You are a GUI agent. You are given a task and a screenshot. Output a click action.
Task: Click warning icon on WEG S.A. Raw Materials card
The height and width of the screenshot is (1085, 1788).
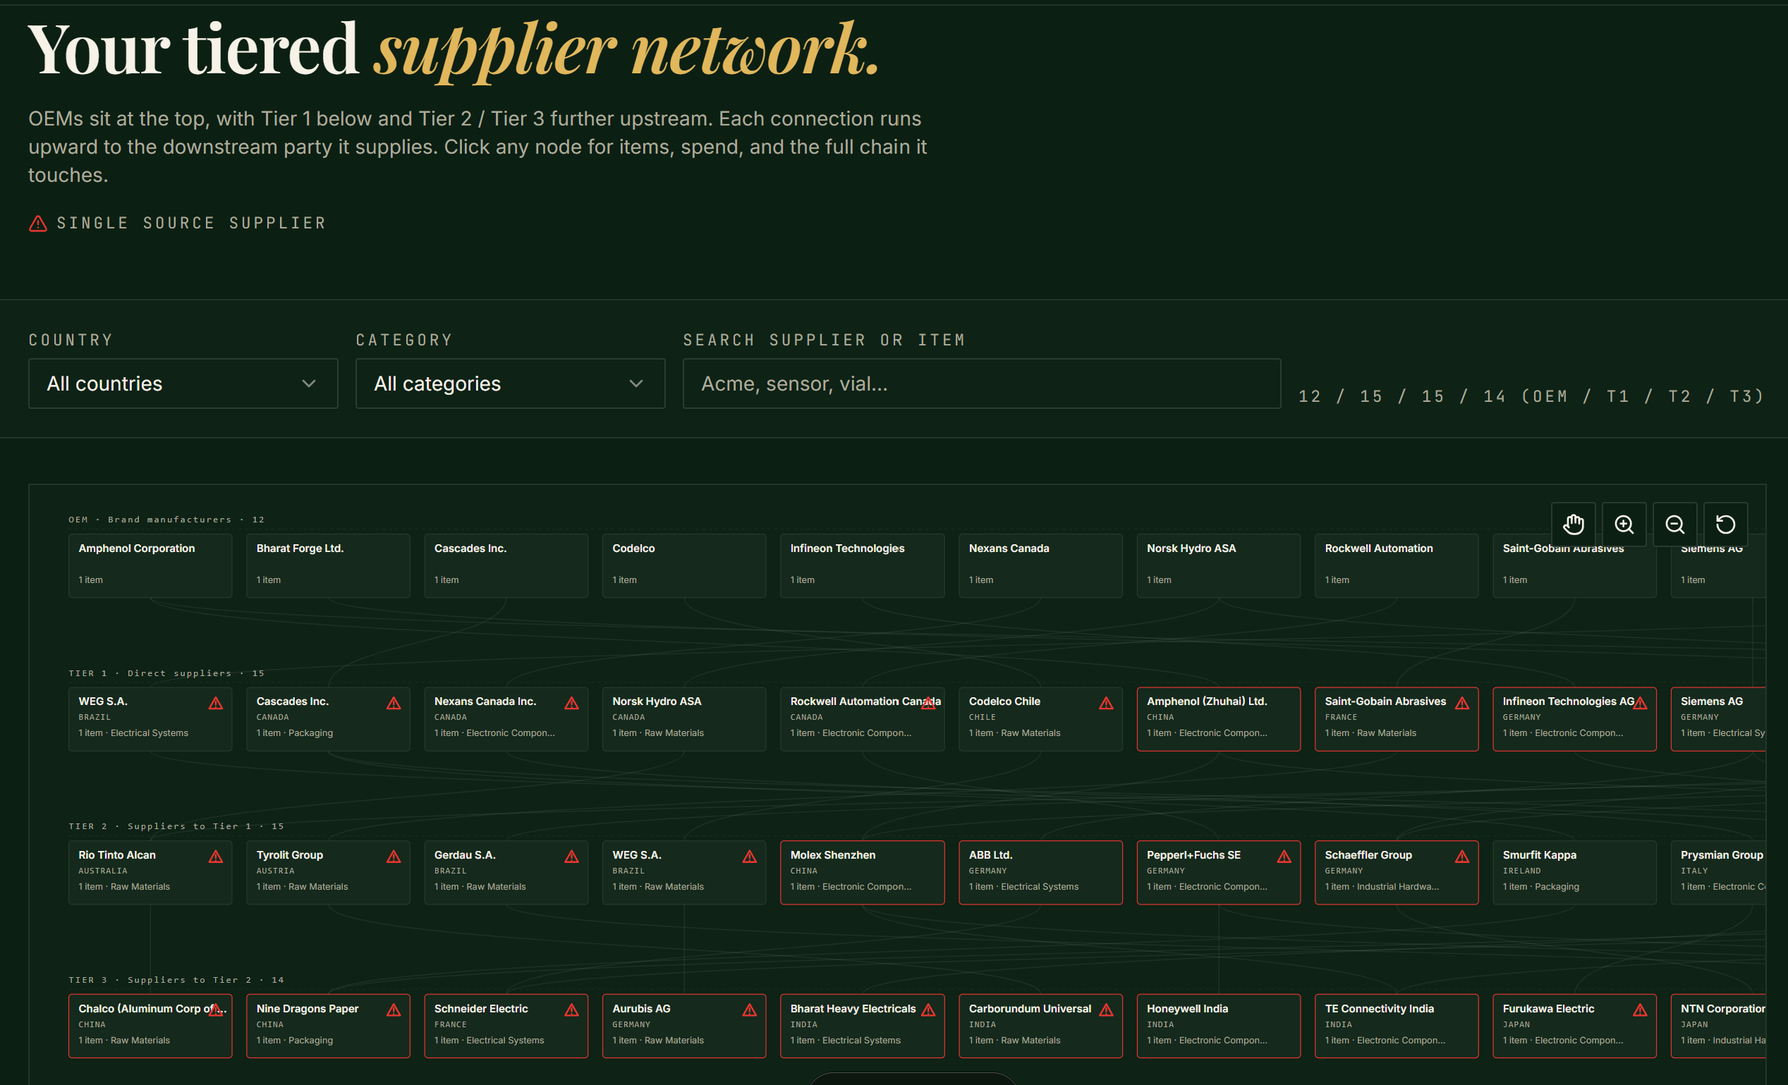point(750,857)
